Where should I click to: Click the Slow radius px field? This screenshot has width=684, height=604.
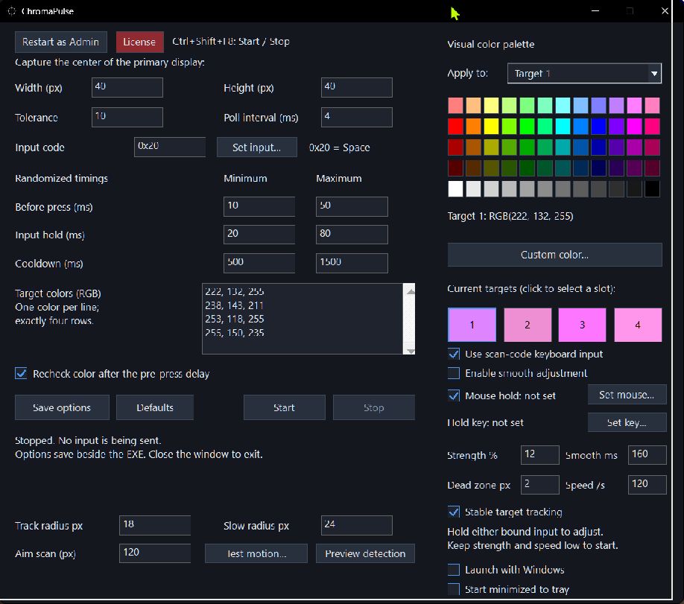[356, 525]
